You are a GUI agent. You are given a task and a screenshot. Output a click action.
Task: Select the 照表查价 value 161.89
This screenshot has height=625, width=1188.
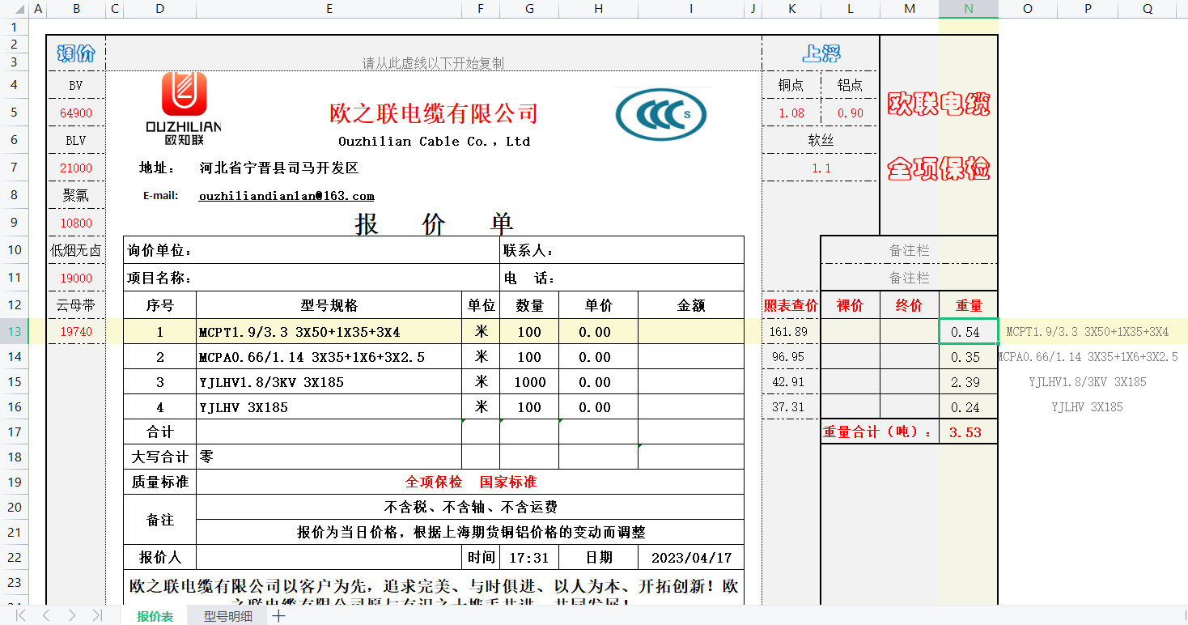791,331
